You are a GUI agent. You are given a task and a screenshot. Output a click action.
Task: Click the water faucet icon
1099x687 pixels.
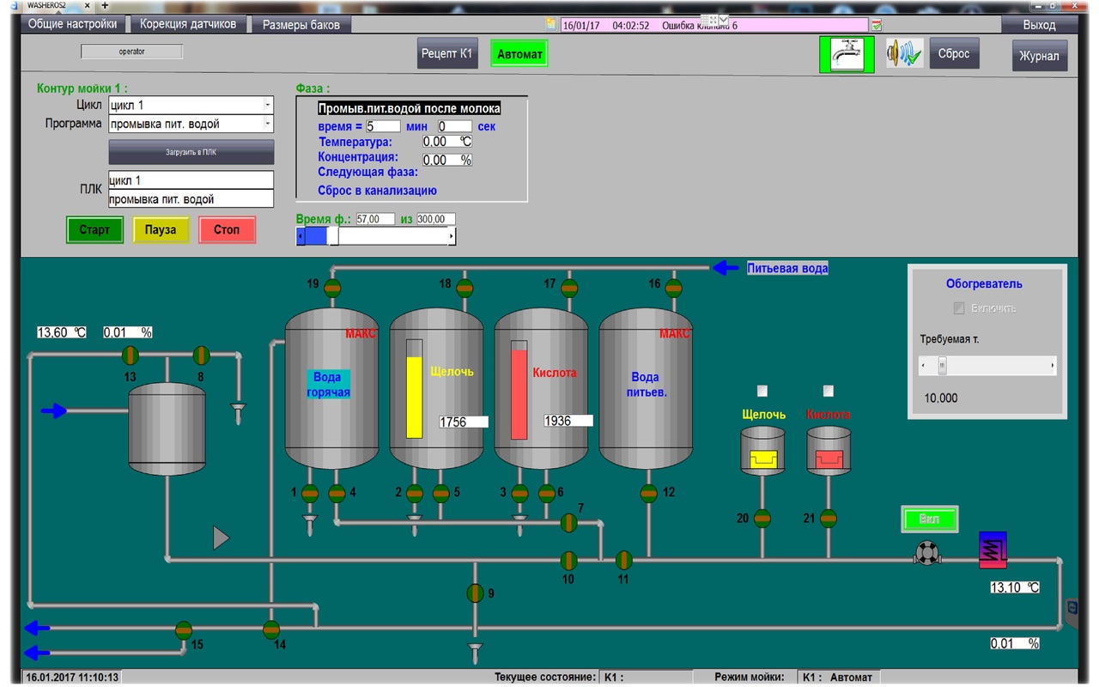coord(846,54)
